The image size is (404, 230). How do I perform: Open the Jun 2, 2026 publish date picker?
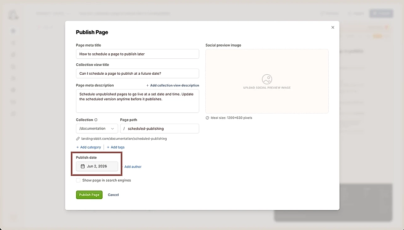tap(97, 166)
